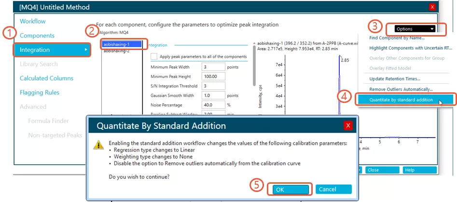
Task: Select aobishaxing-2 component in list
Action: point(117,51)
